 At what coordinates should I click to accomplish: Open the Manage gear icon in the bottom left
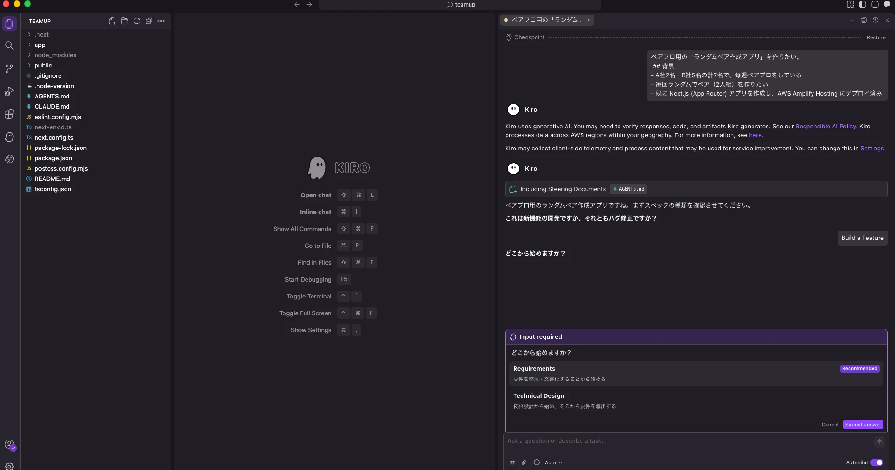(x=9, y=466)
